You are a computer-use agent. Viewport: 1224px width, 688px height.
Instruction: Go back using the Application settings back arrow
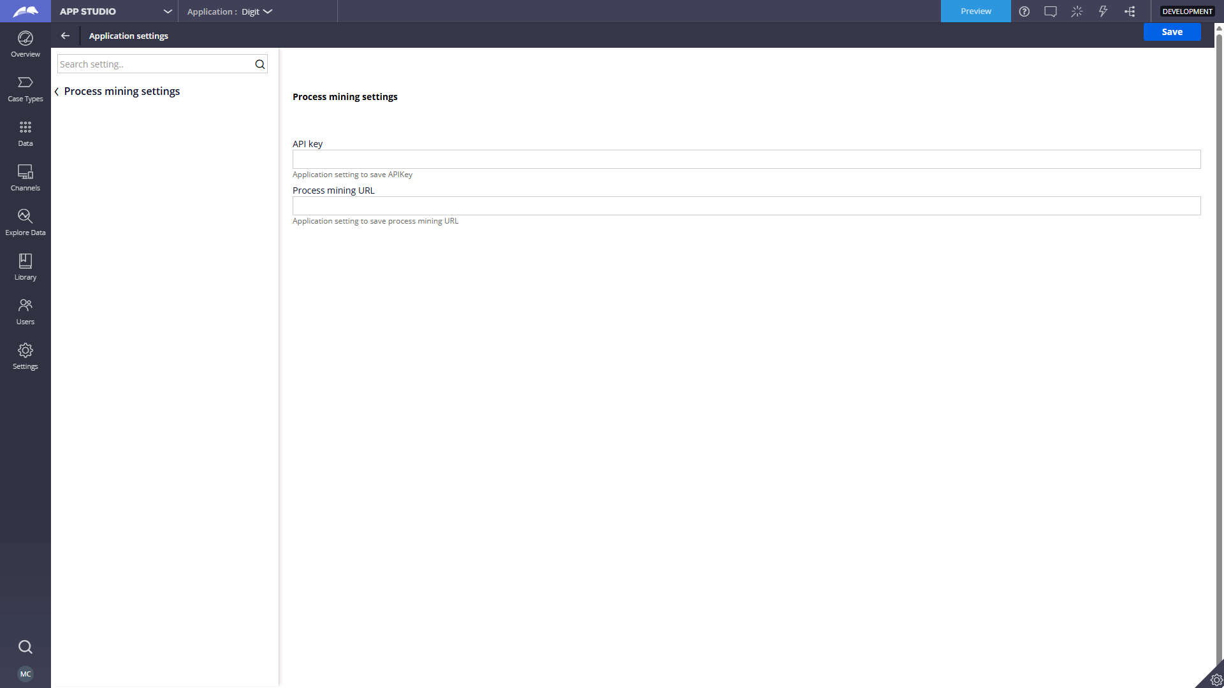(65, 35)
